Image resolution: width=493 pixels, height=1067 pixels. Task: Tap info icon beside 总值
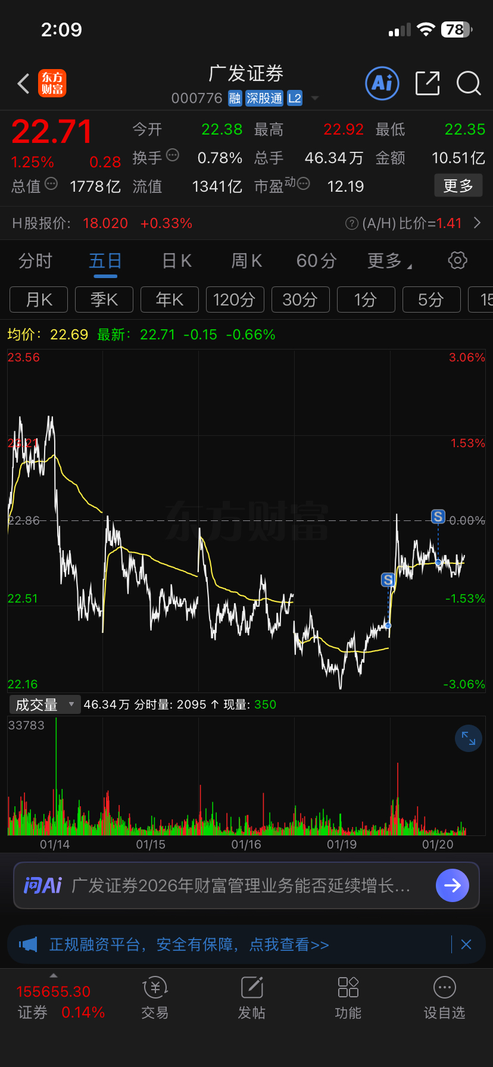pos(51,184)
